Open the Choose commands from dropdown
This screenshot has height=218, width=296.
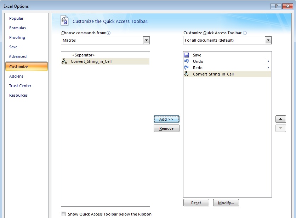click(146, 40)
